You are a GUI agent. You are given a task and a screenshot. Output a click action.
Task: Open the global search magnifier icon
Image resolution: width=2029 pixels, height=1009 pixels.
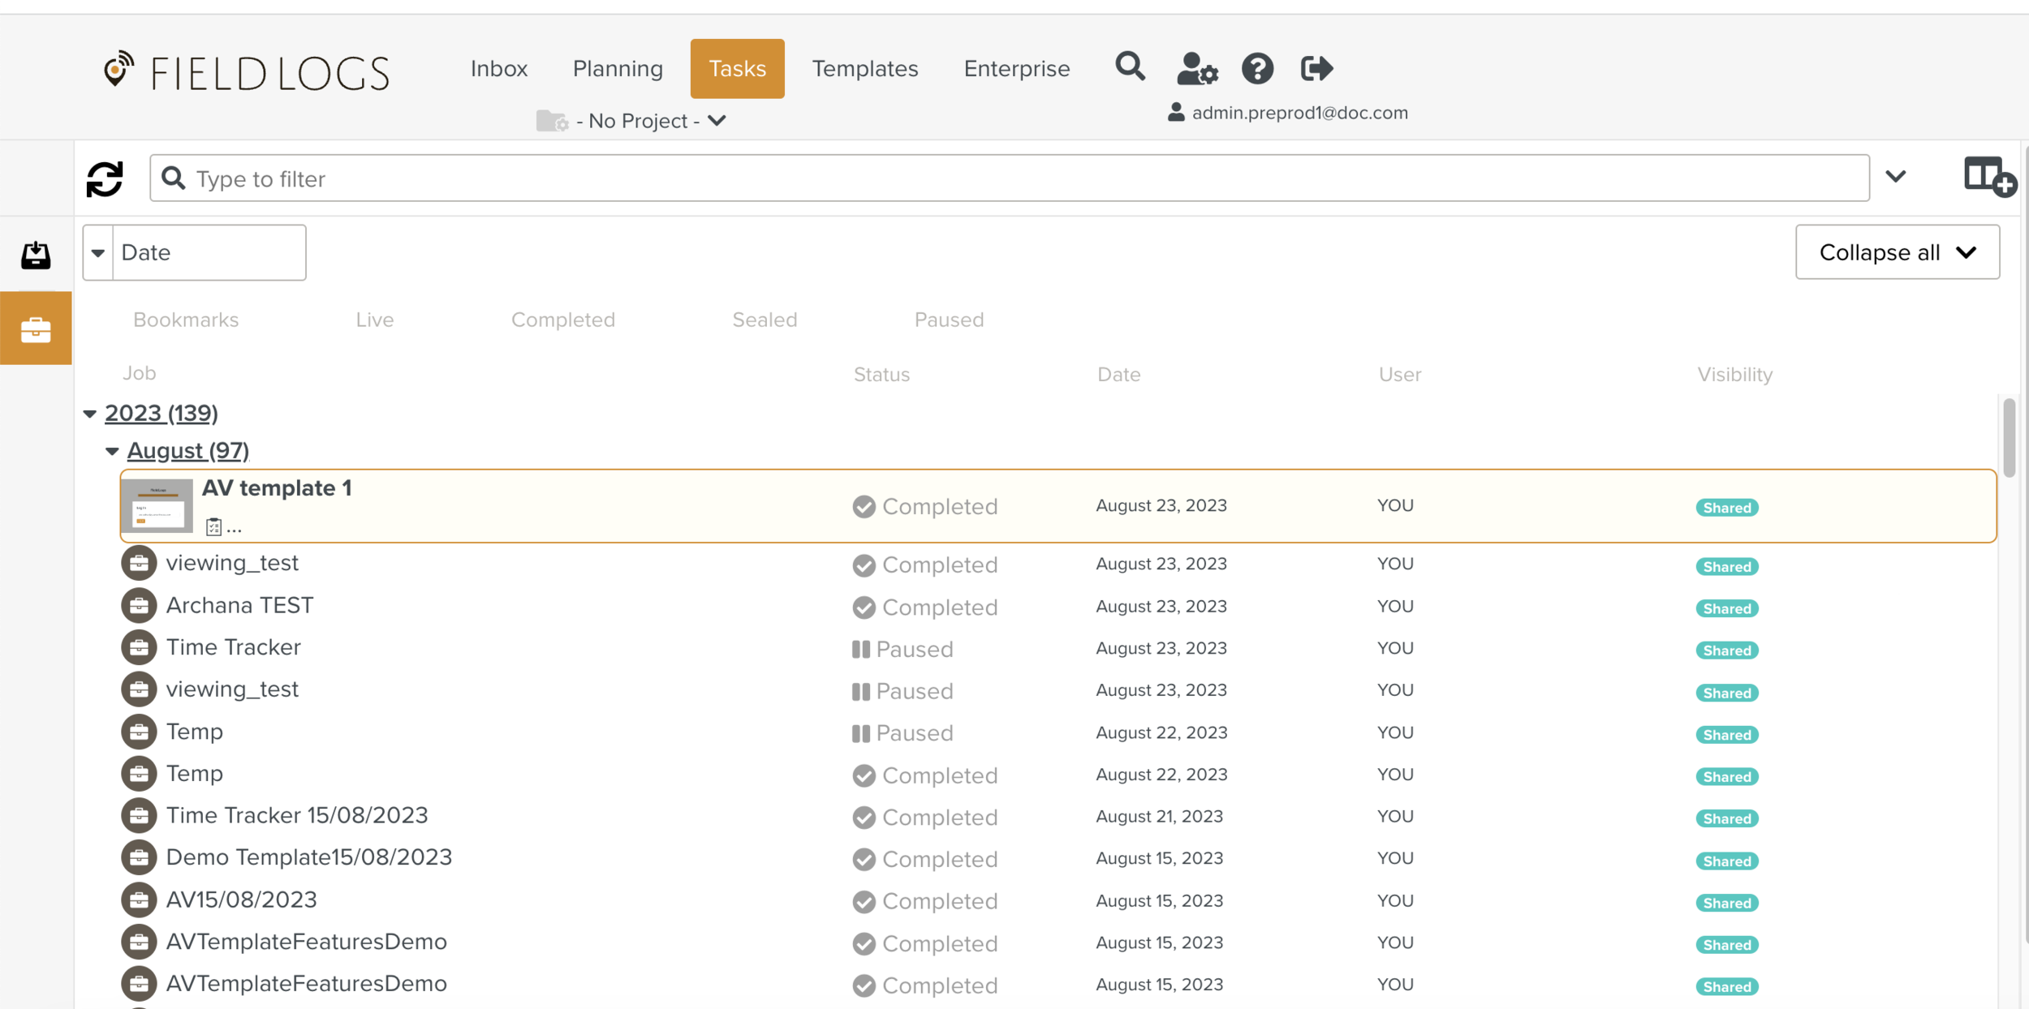1130,67
